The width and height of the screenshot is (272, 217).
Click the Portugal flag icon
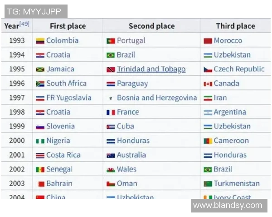[111, 41]
